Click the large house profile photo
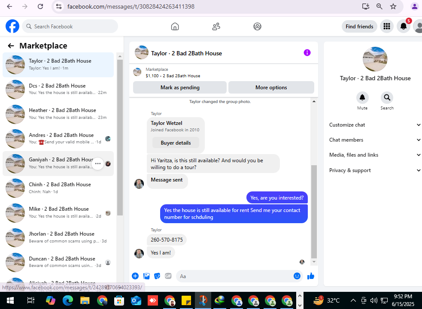 [x=375, y=59]
